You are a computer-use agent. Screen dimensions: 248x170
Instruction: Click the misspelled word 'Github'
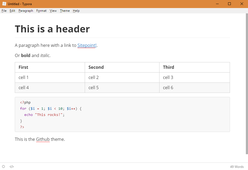click(43, 139)
